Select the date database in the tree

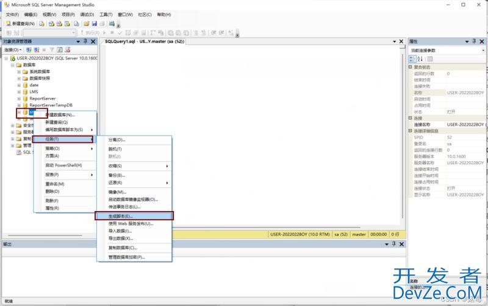(34, 85)
